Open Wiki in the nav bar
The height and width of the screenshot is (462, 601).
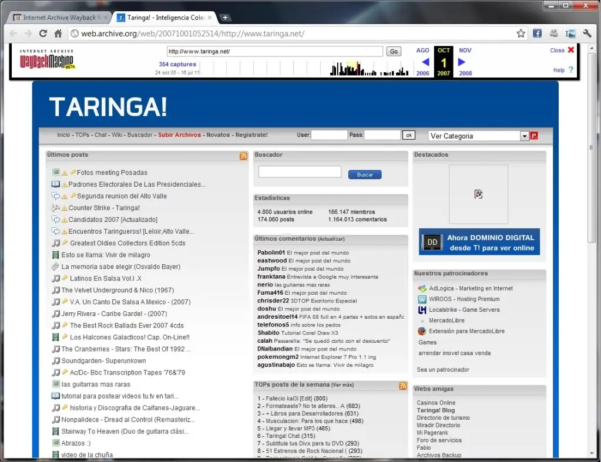click(117, 135)
